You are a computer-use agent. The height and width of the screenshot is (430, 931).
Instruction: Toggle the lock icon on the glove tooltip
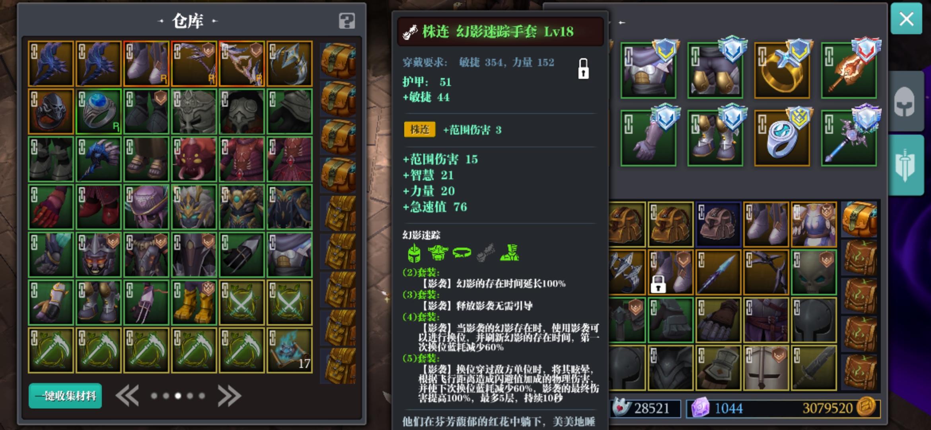click(x=583, y=69)
